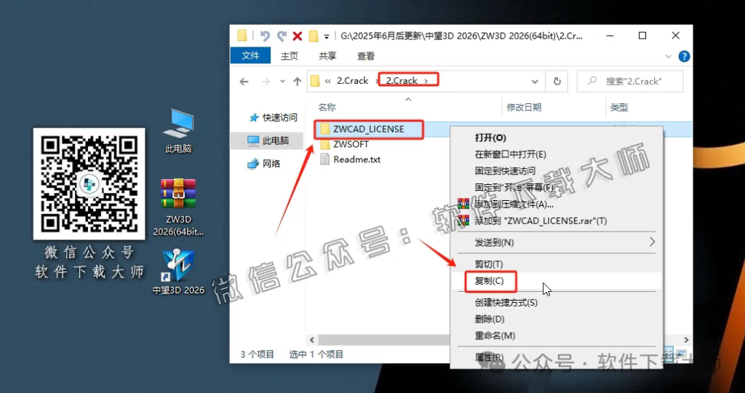Click the first 2.Crack breadcrumb
This screenshot has height=393, width=745.
(353, 81)
